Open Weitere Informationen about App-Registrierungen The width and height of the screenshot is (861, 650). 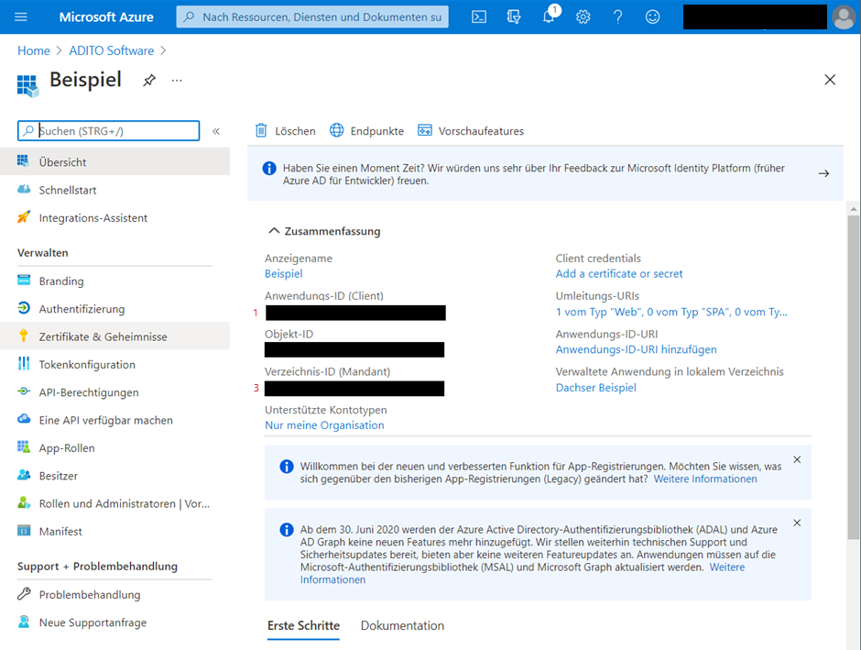[705, 479]
